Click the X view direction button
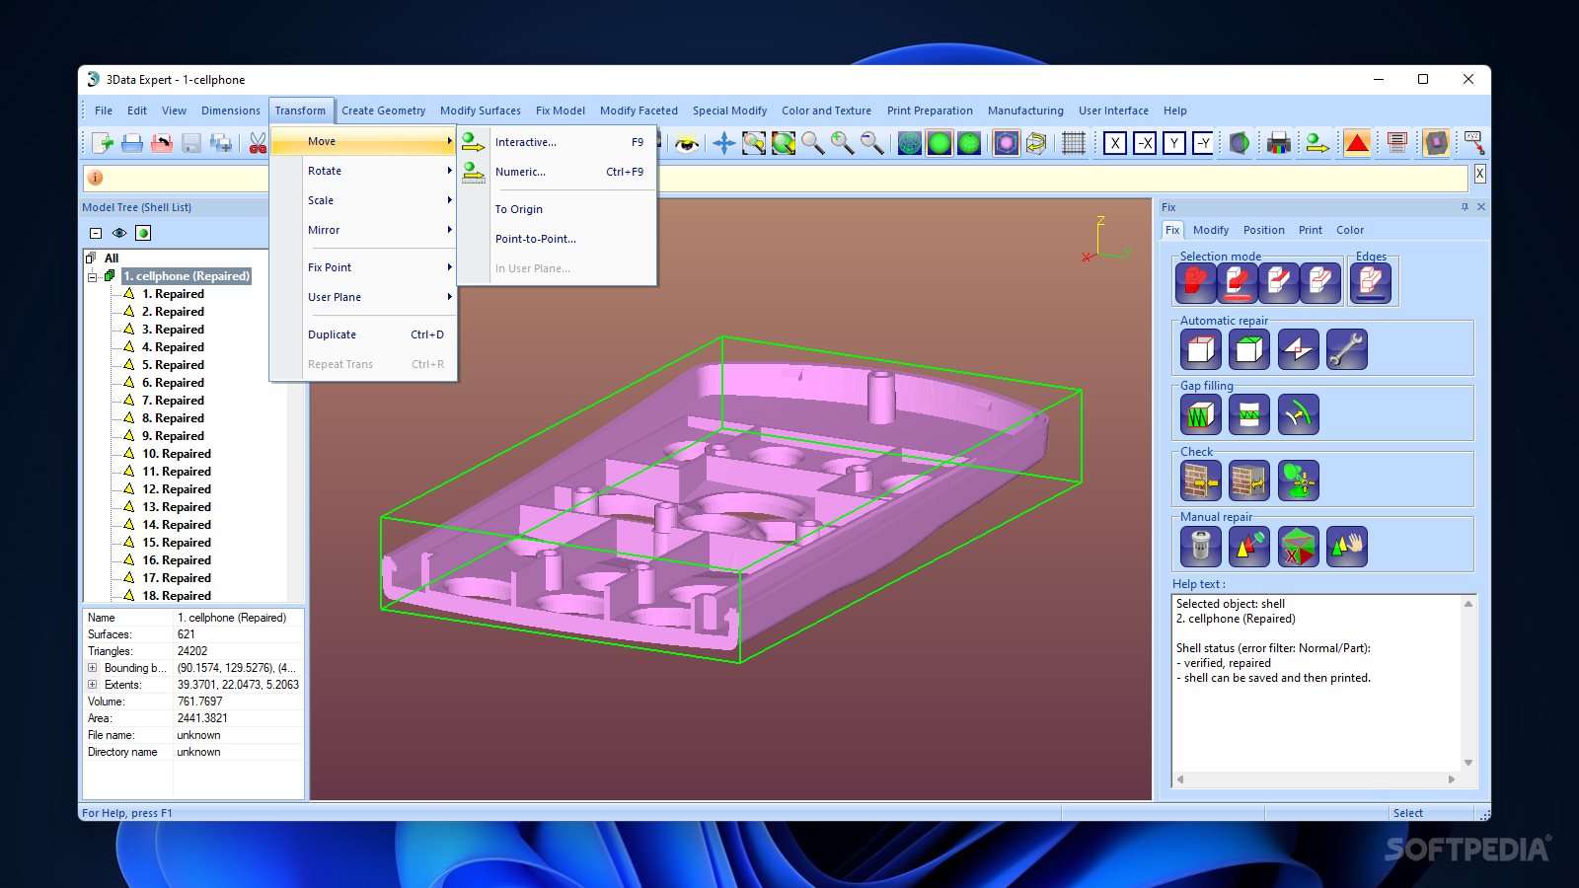Image resolution: width=1579 pixels, height=888 pixels. coord(1115,143)
